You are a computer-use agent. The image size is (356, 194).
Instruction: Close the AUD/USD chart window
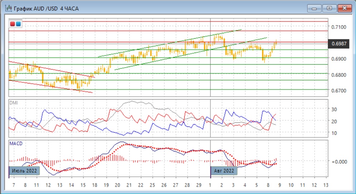point(343,8)
